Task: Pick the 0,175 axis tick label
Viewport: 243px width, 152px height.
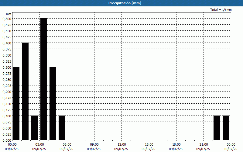Action: (7, 98)
